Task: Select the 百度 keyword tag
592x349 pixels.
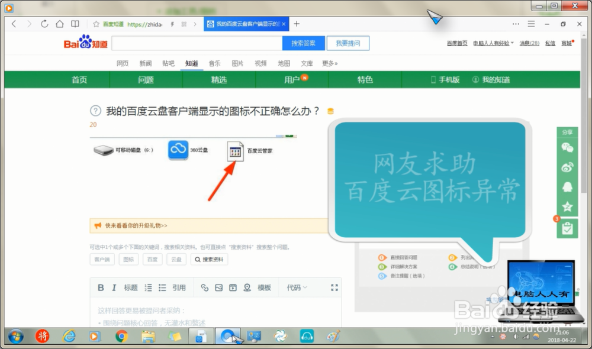Action: pos(152,260)
